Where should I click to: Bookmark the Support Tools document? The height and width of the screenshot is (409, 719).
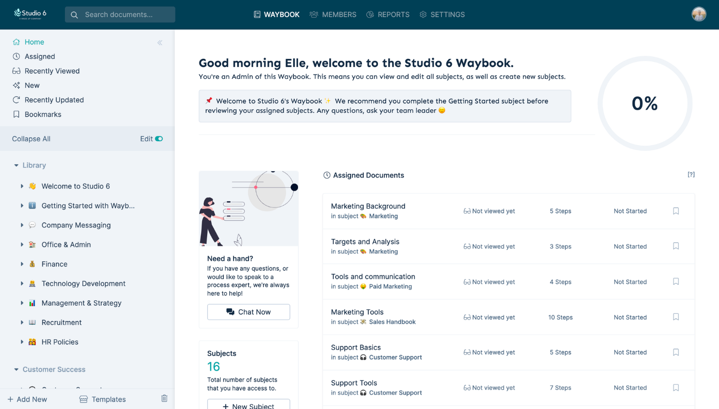[x=676, y=388]
